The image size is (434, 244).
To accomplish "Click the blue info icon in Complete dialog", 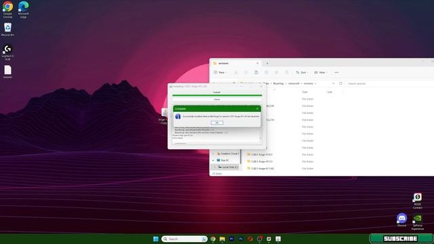I will (178, 117).
